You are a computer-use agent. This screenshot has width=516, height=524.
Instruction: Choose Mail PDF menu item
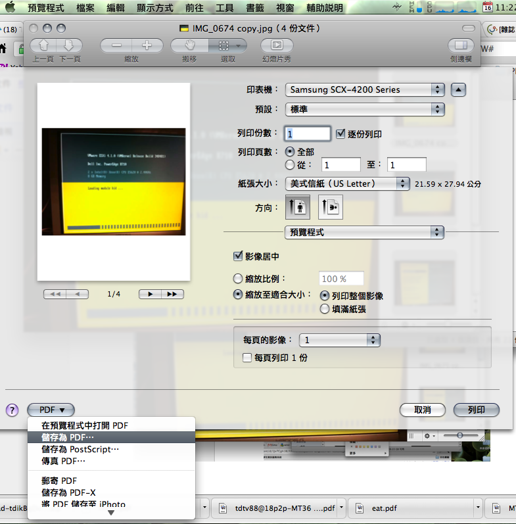[x=111, y=481]
